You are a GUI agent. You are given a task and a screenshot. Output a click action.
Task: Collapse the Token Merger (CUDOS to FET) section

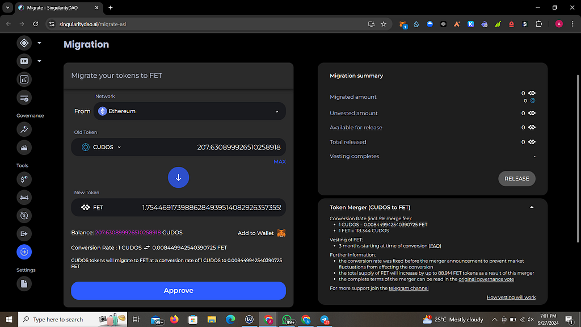pyautogui.click(x=532, y=207)
